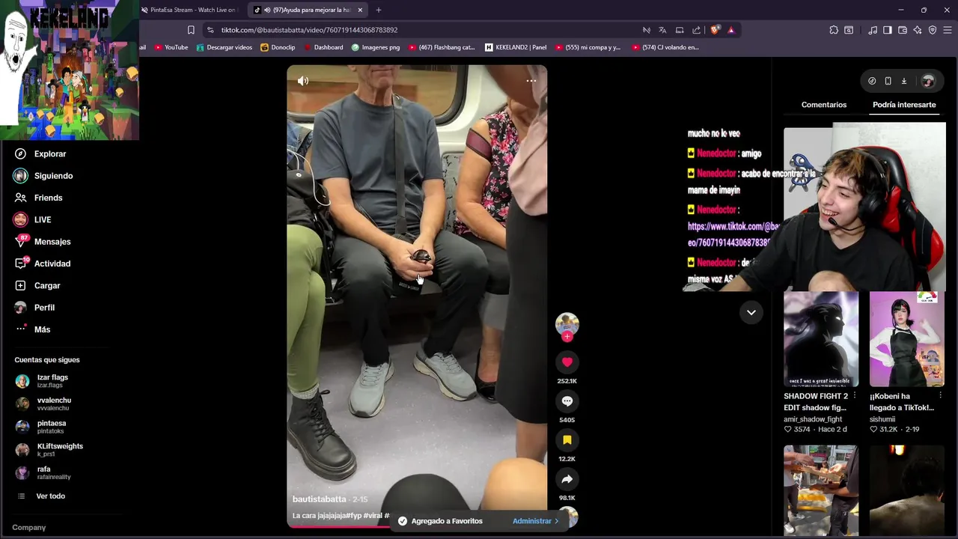Viewport: 958px width, 539px height.
Task: Open the amir_shadow_fight author link
Action: 813,419
